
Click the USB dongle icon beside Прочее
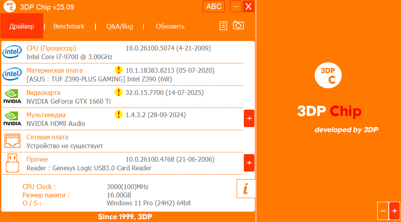[12, 163]
